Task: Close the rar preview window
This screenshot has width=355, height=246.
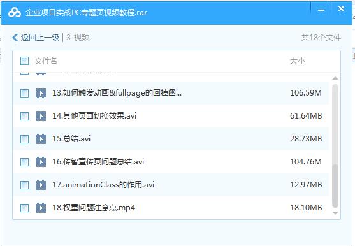Action: click(x=341, y=9)
